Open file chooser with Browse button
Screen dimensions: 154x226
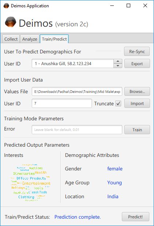pyautogui.click(x=137, y=91)
